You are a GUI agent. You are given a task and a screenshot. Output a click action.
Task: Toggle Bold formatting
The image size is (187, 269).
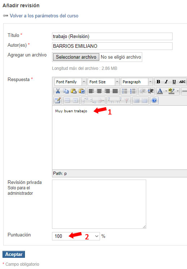pyautogui.click(x=158, y=82)
